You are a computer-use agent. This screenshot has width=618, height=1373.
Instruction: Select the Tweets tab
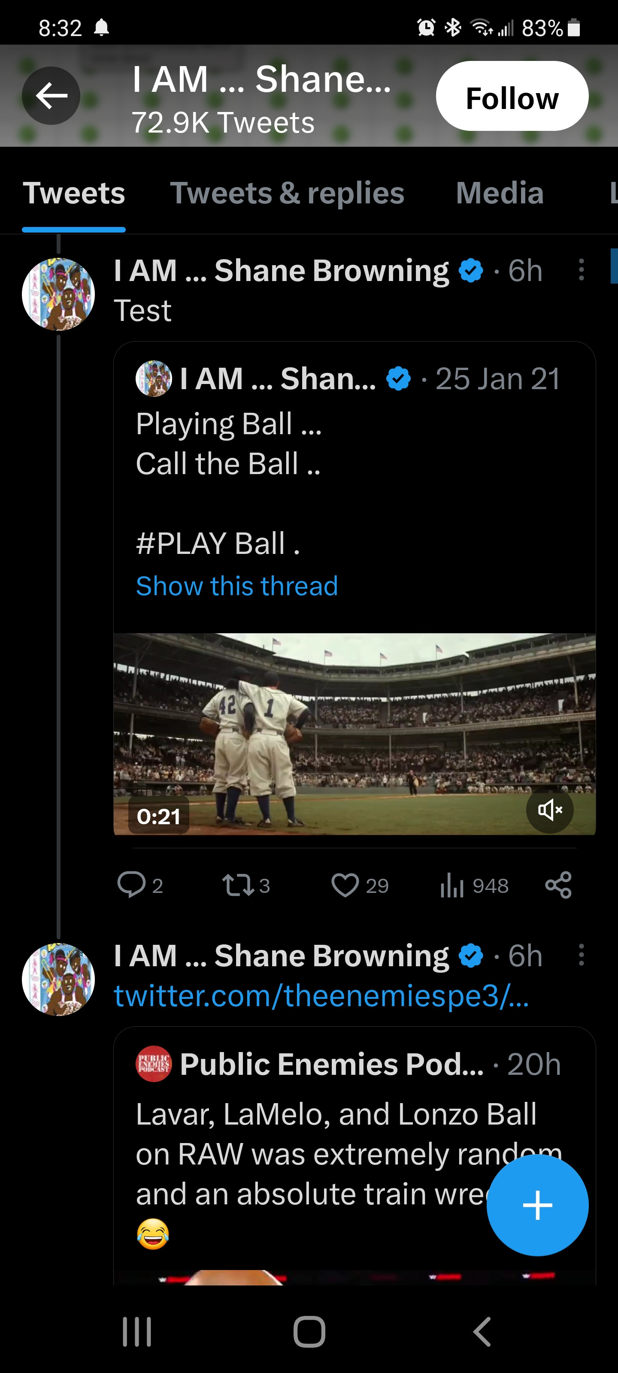coord(73,193)
